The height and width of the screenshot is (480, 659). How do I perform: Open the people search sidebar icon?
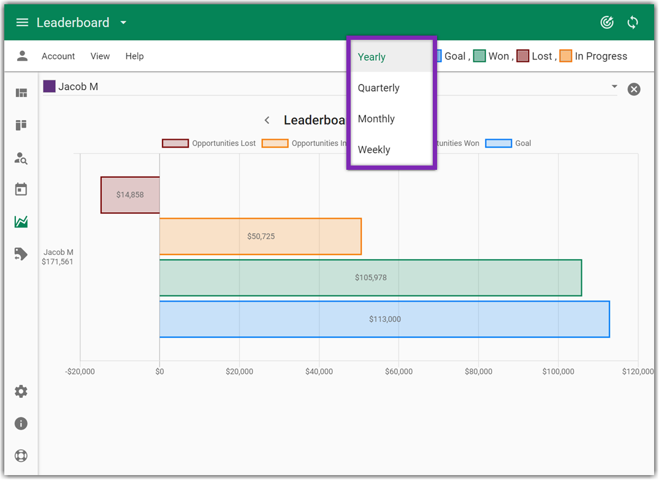(x=21, y=158)
